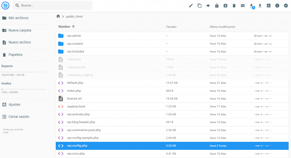Viewport: 291px width, 158px height.
Task: Click the download icon with badge
Action: click(x=251, y=6)
